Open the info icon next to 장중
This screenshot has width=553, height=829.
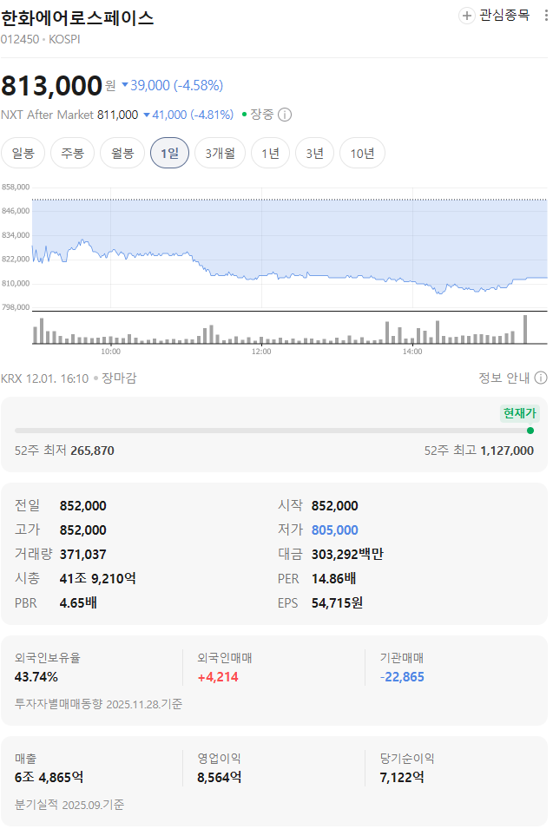click(x=285, y=115)
